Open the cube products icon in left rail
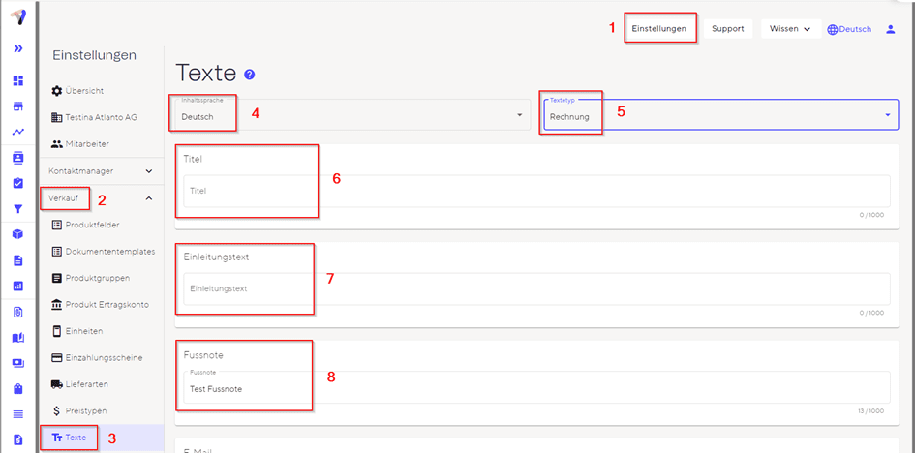Viewport: 915px width, 453px height. pyautogui.click(x=17, y=234)
